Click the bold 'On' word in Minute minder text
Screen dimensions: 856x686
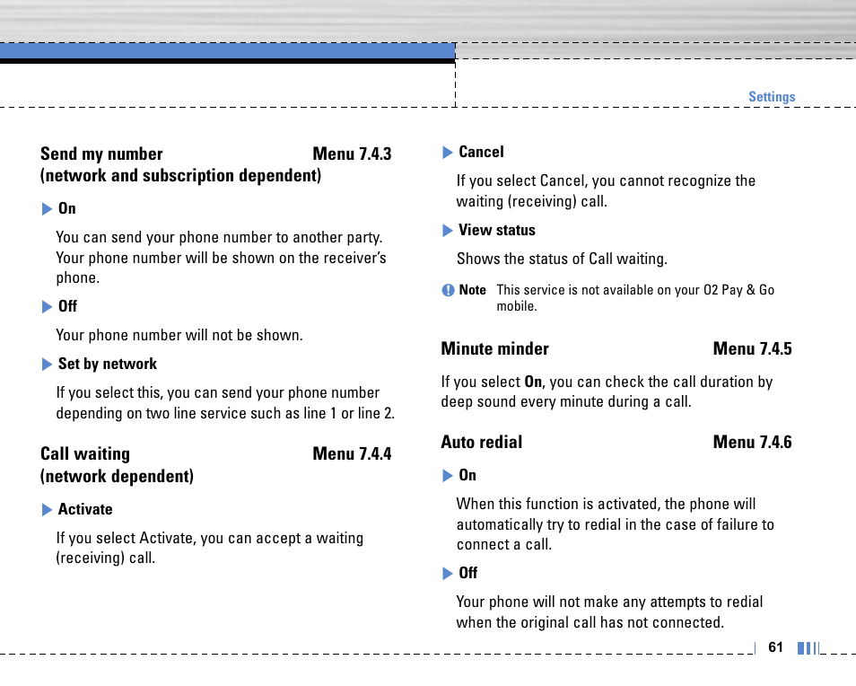point(533,382)
